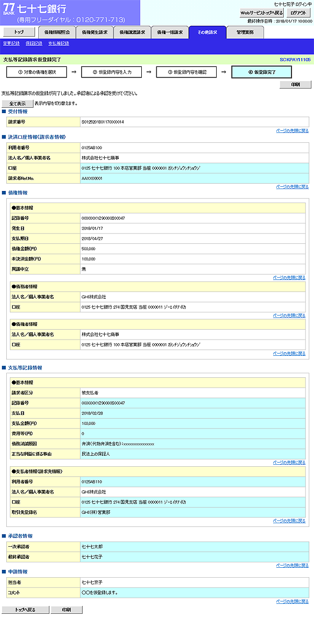The height and width of the screenshot is (618, 314).
Task: Switch to the 債権譲渡請求 tab
Action: [132, 32]
